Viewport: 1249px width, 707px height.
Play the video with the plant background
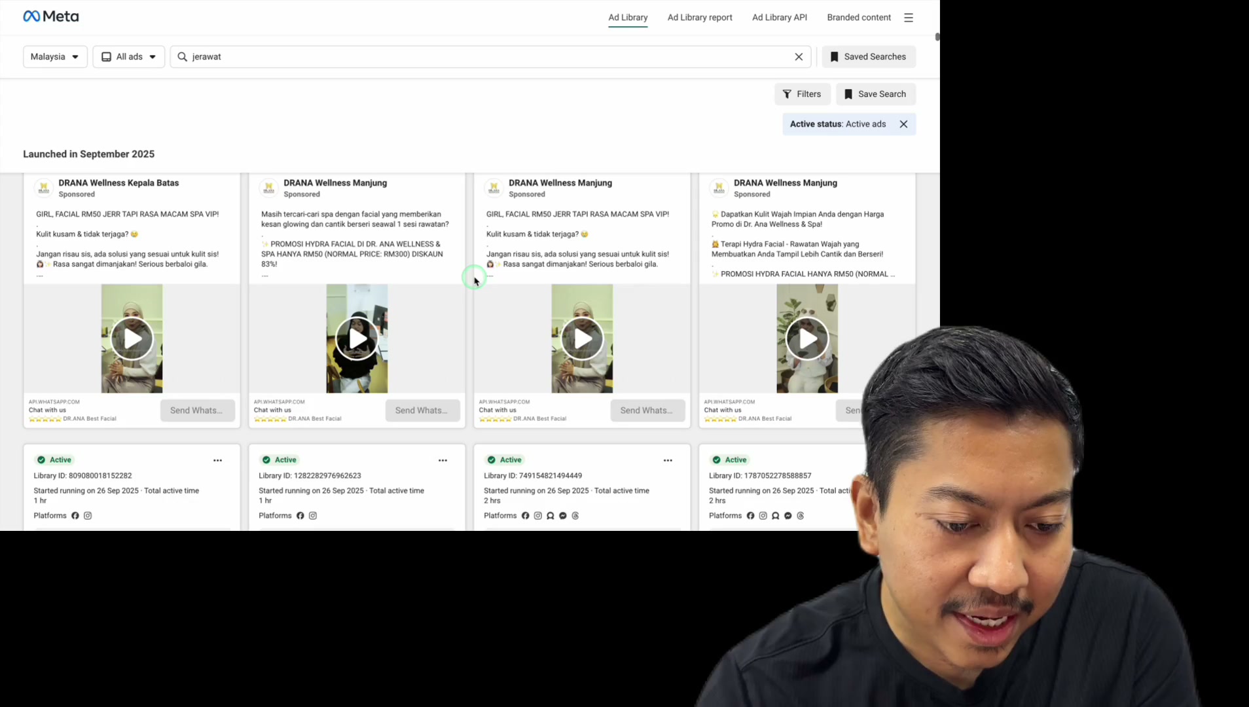(x=806, y=338)
